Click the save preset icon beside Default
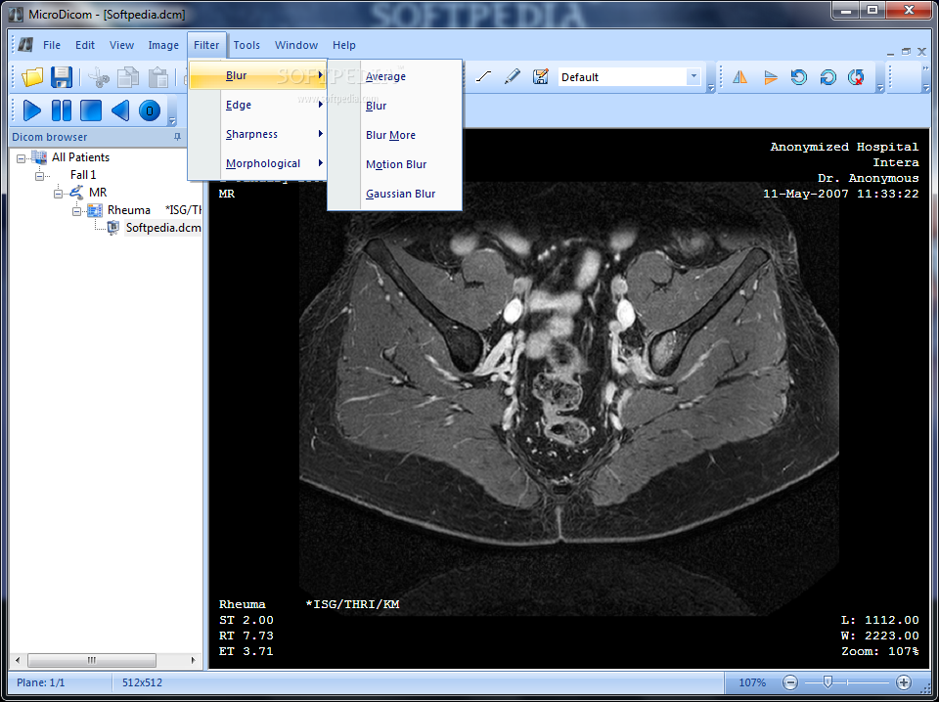Screen dimensions: 939x702 (x=541, y=76)
